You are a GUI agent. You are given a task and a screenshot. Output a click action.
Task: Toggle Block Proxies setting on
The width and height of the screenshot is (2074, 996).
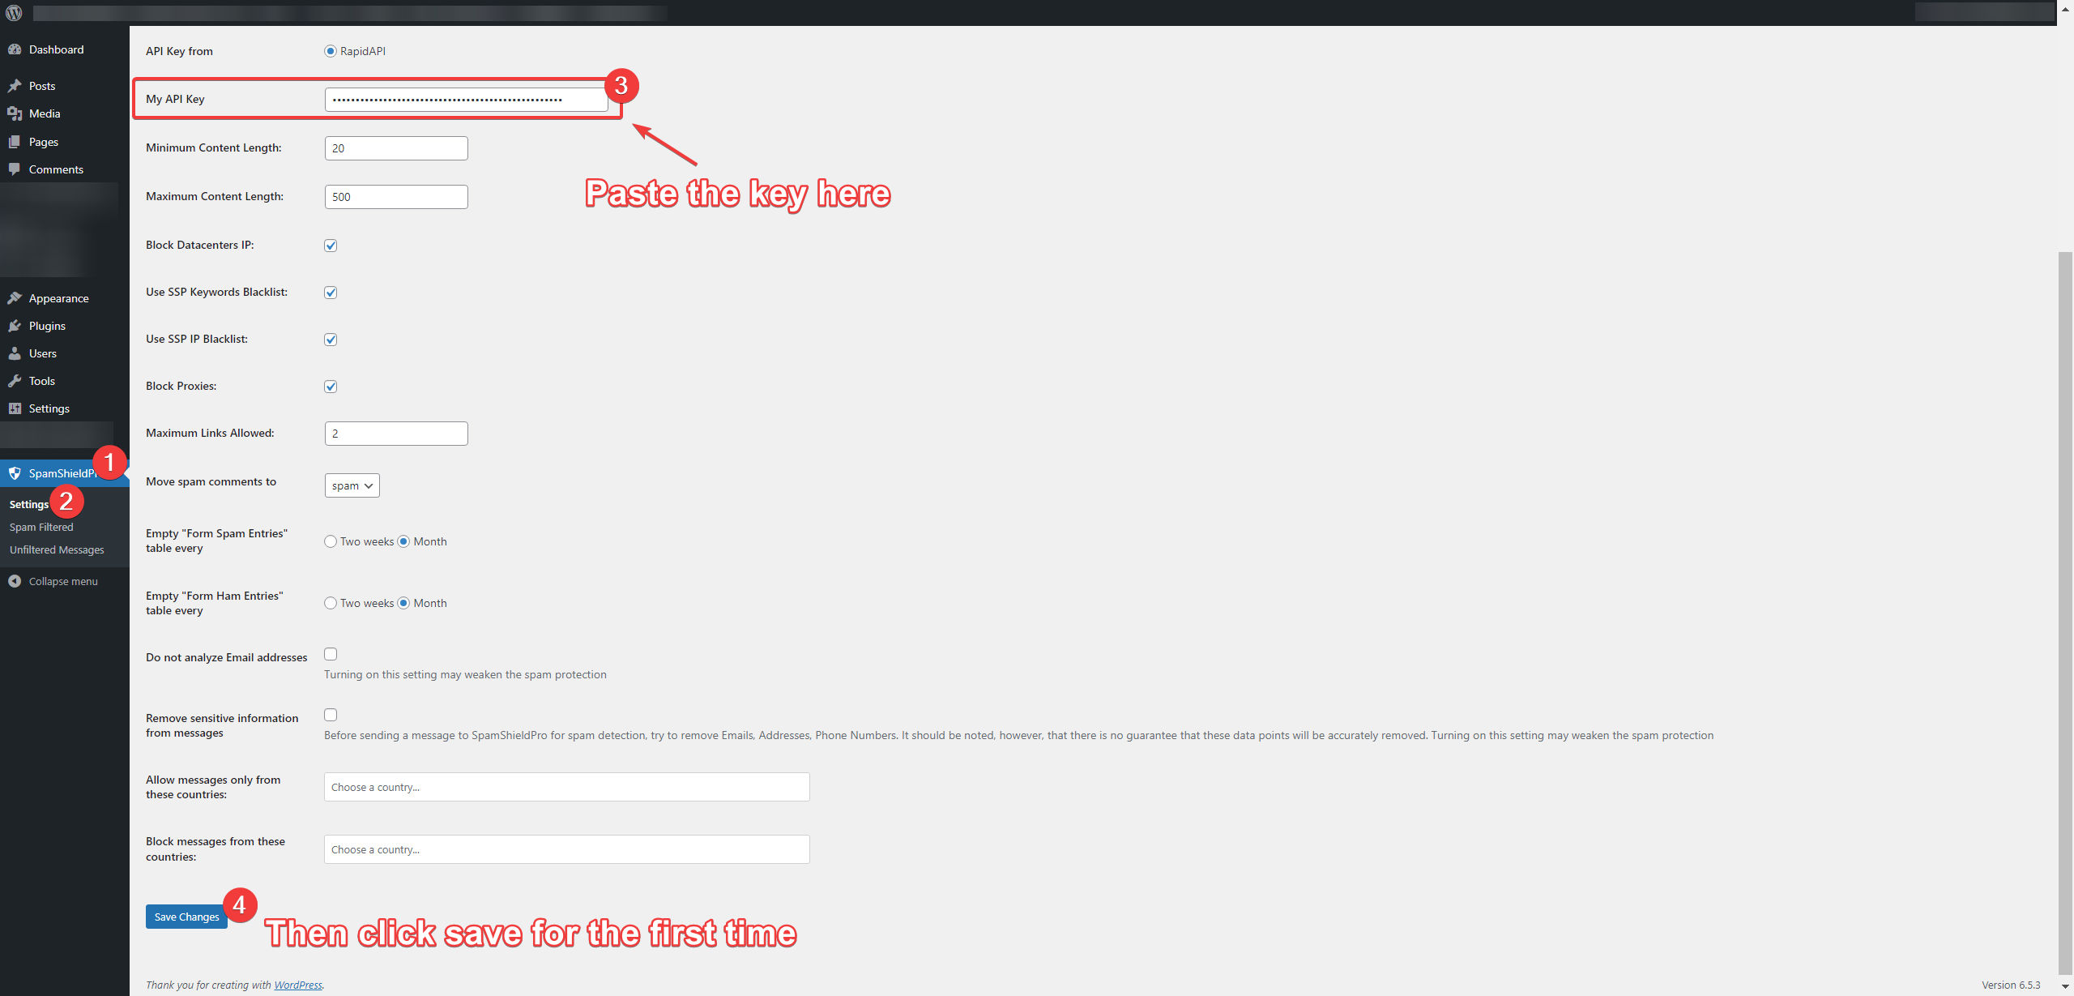(x=331, y=385)
